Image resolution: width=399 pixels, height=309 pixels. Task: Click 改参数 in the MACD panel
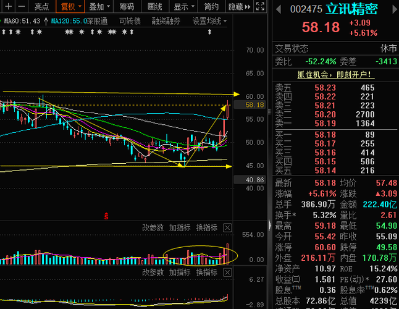(153, 273)
